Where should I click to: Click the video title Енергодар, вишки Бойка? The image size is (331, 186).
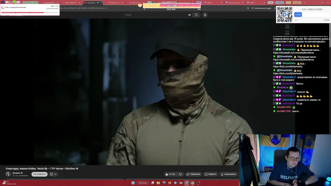click(42, 169)
